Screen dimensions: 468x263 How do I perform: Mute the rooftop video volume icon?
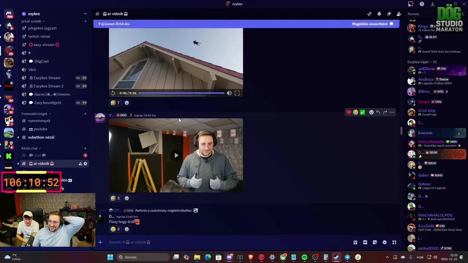pos(229,93)
